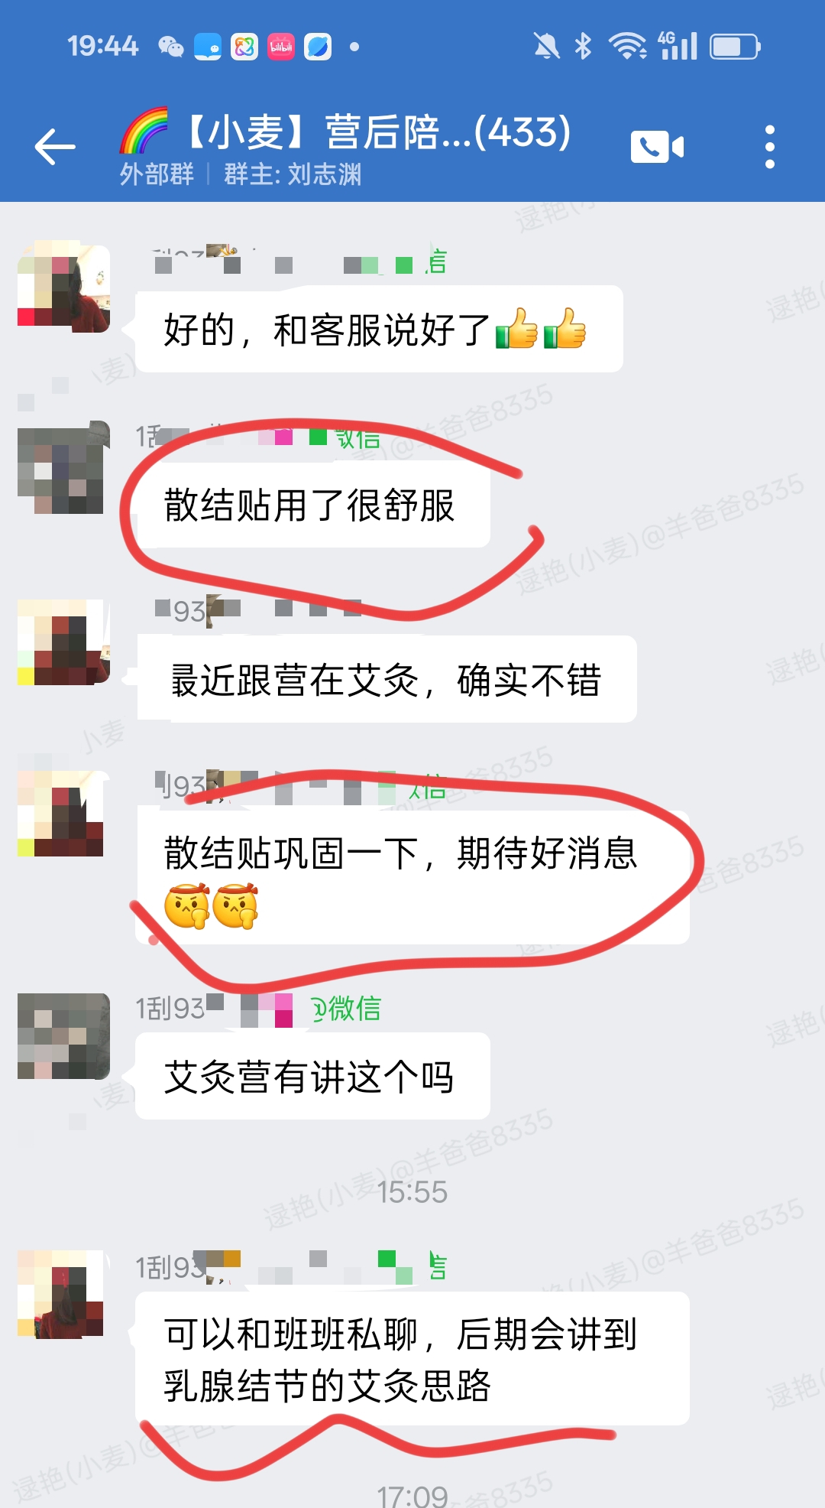Tap the Wi-Fi signal icon
Screen dimensions: 825x1508
click(x=628, y=47)
